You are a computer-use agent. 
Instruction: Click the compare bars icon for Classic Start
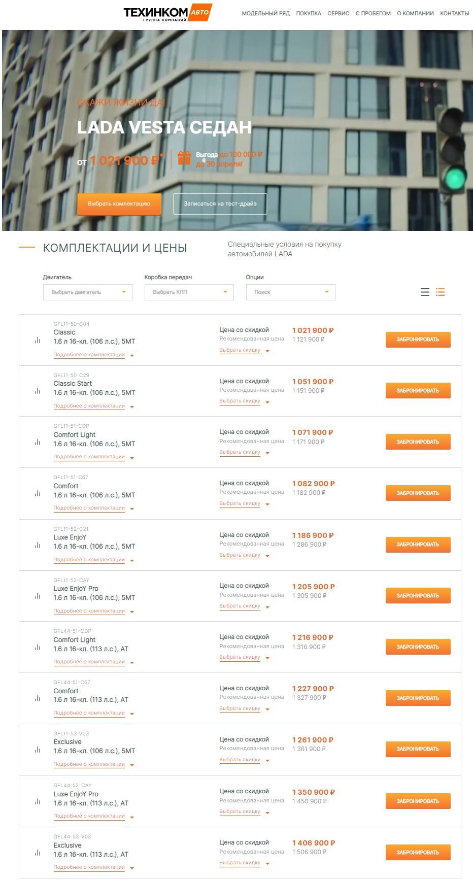click(38, 391)
